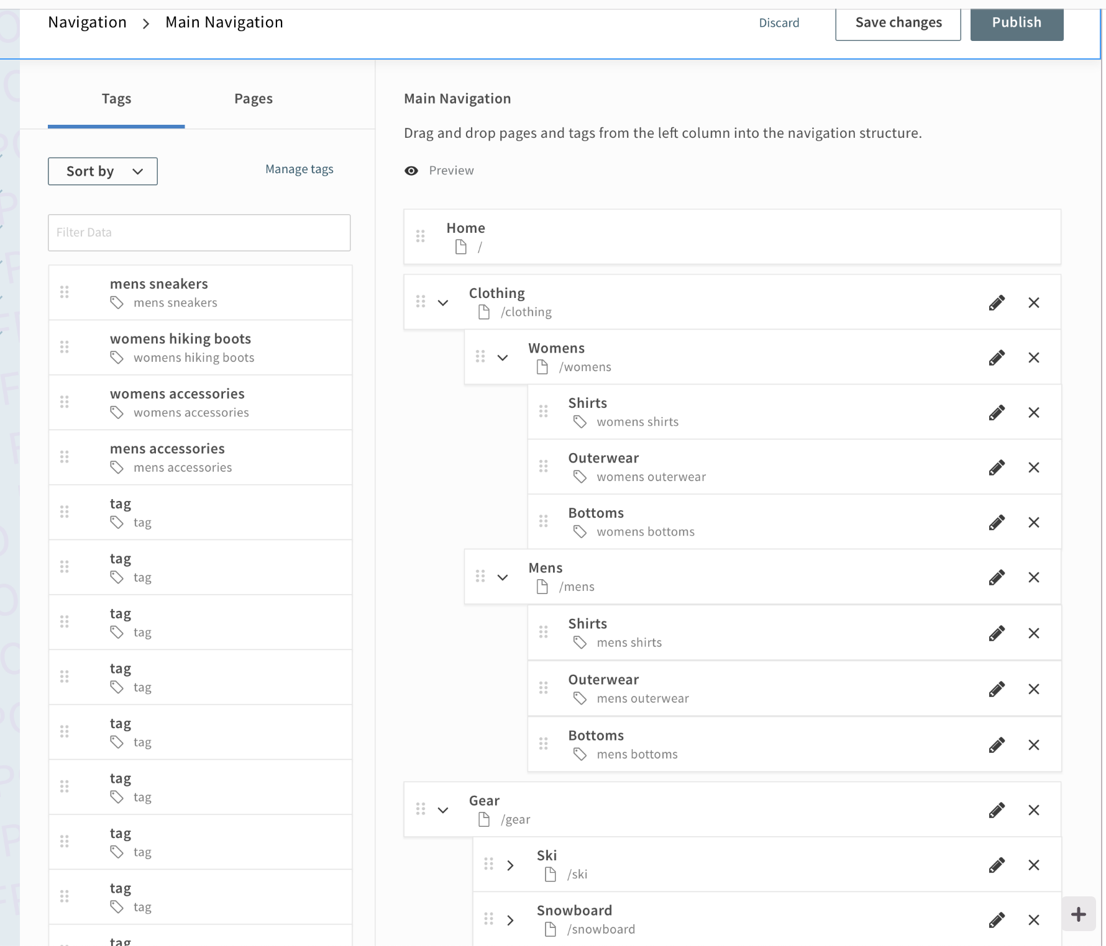Click the edit pencil on mens shirts item
The width and height of the screenshot is (1106, 946).
coord(997,633)
